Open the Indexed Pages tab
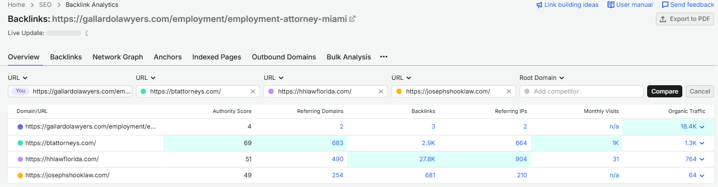Image resolution: width=718 pixels, height=187 pixels. point(217,57)
